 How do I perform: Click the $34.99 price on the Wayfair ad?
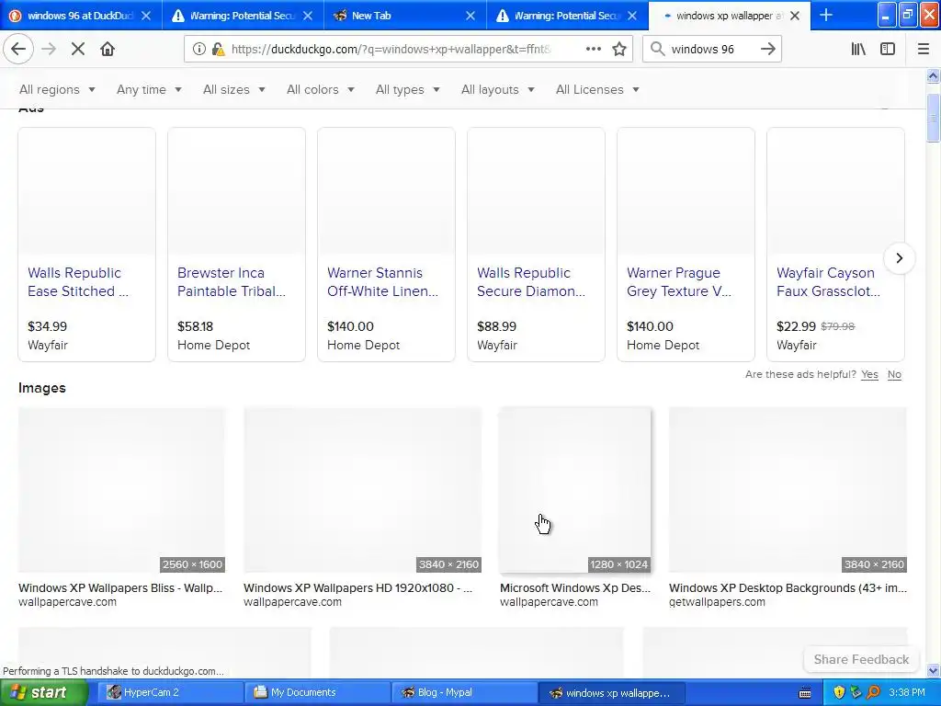(48, 326)
